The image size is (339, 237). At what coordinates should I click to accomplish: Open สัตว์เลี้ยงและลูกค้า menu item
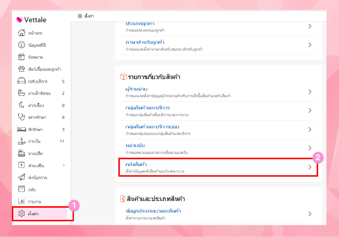pyautogui.click(x=40, y=69)
